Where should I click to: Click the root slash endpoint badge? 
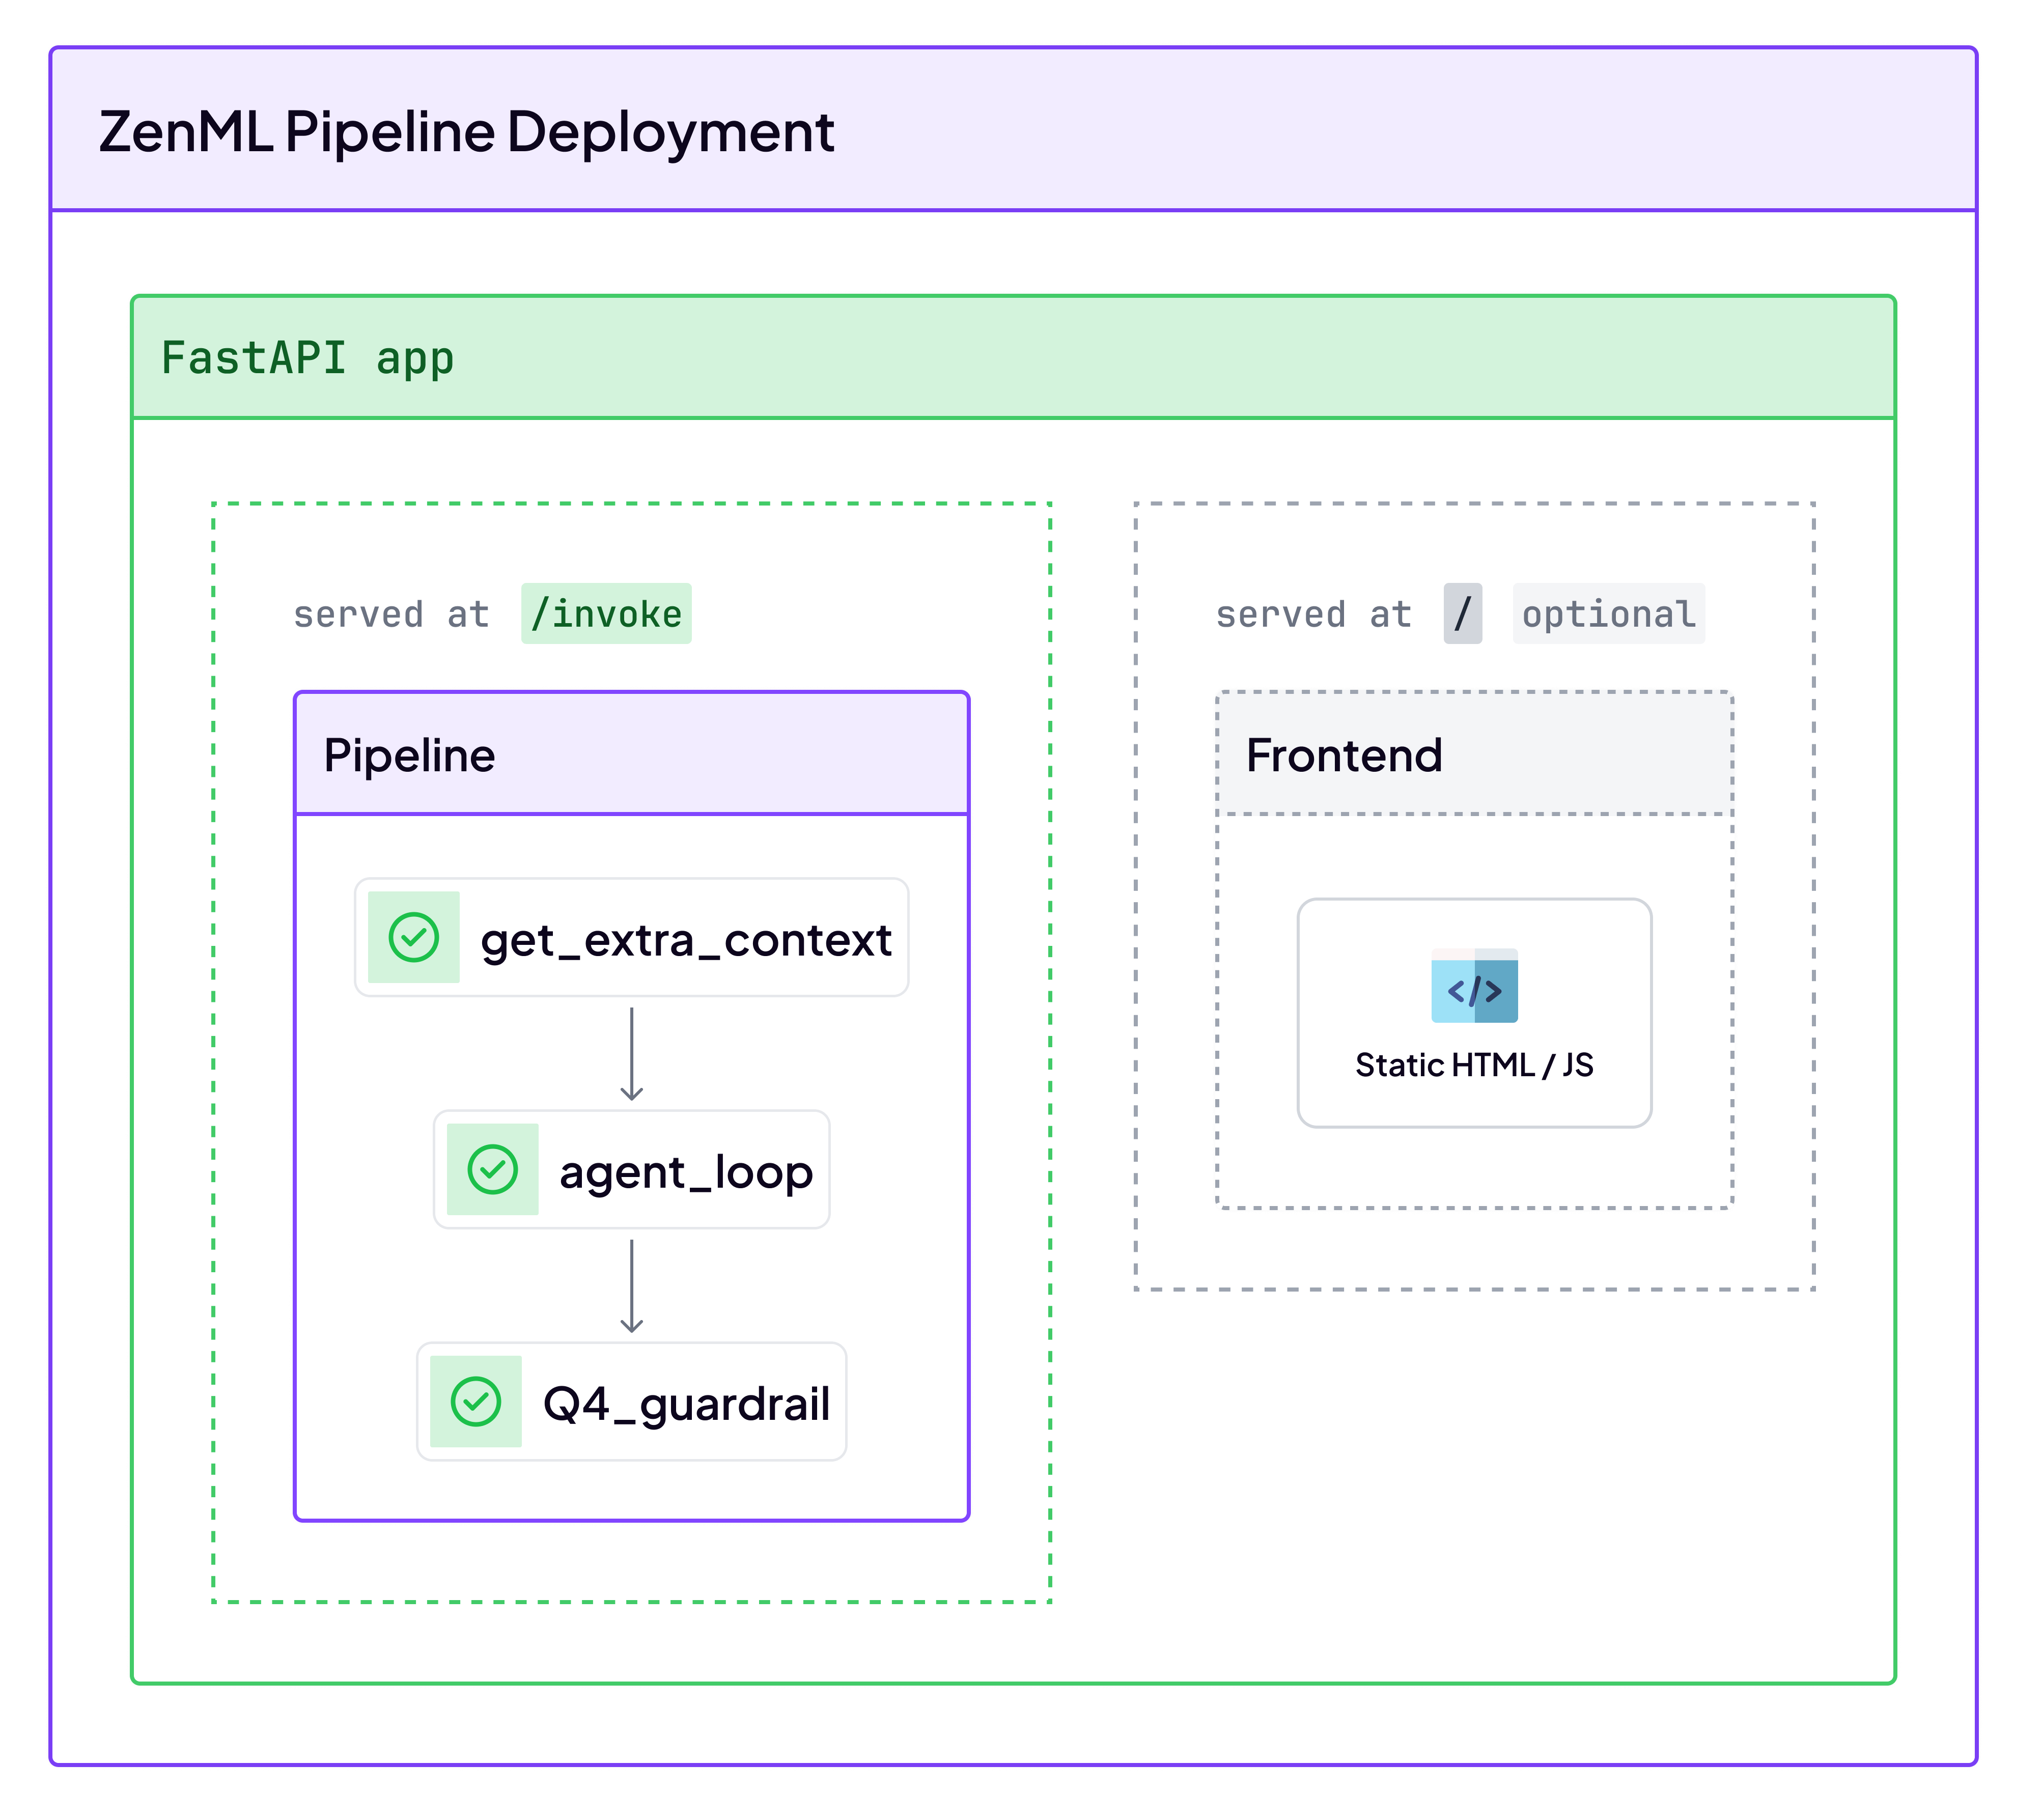click(x=1462, y=613)
